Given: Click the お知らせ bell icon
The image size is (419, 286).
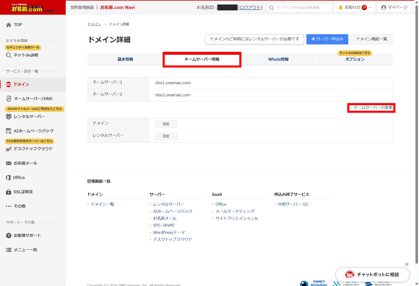Looking at the screenshot, I should tap(340, 8).
